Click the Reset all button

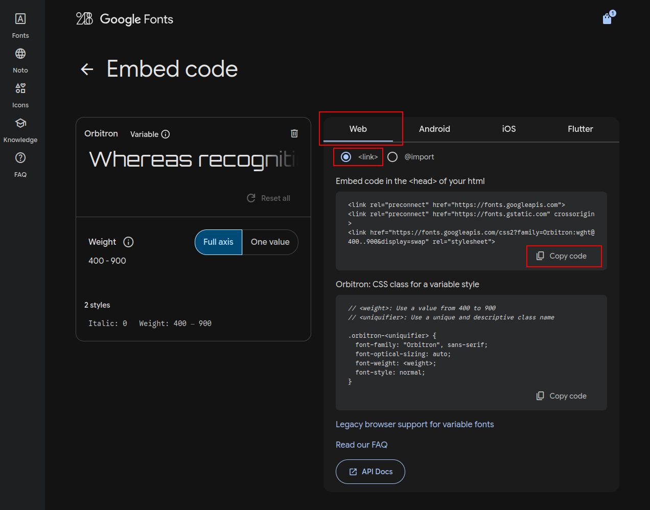click(268, 198)
